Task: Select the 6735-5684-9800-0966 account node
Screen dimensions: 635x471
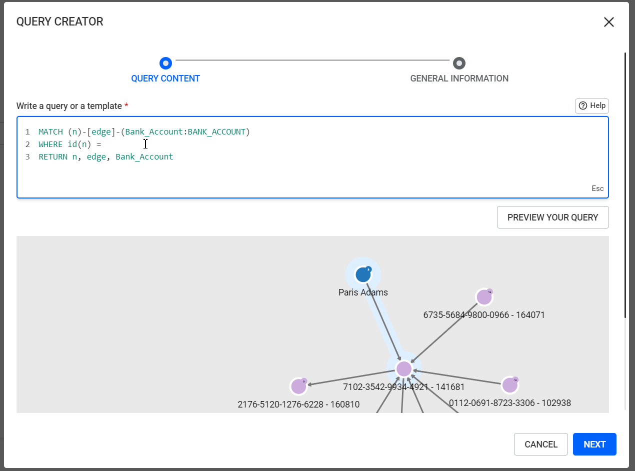Action: click(484, 296)
